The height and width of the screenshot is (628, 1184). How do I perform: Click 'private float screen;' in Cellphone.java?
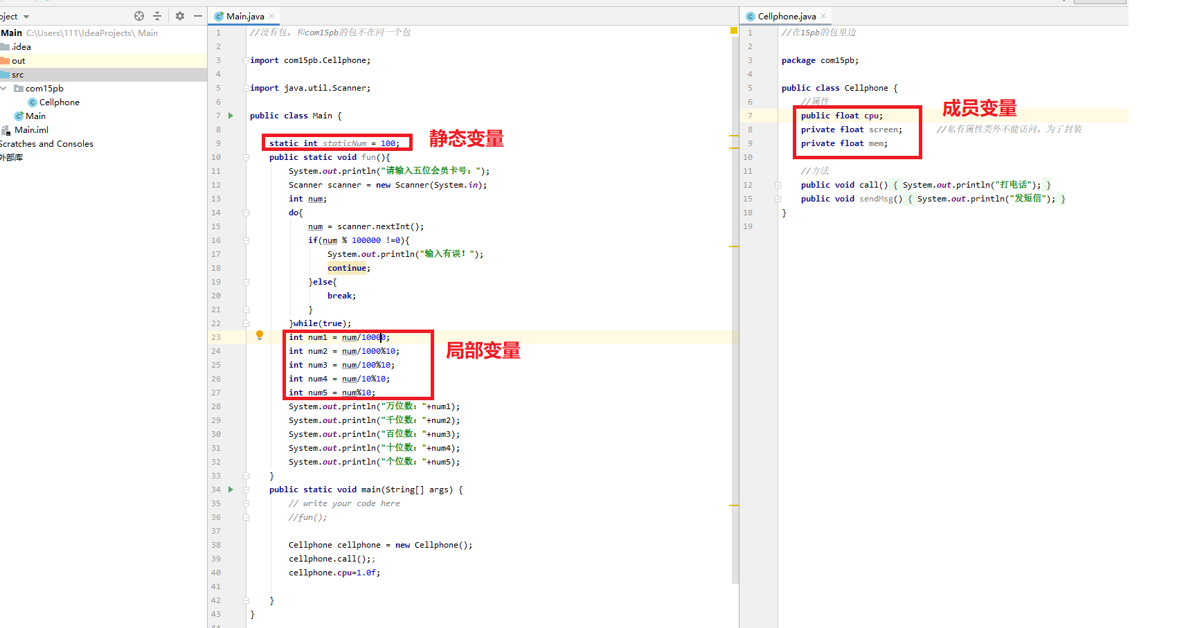[x=852, y=129]
